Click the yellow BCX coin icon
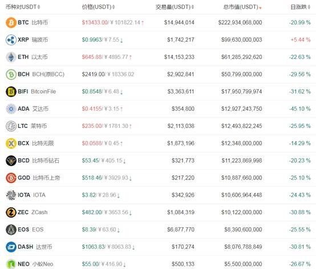 [11, 143]
